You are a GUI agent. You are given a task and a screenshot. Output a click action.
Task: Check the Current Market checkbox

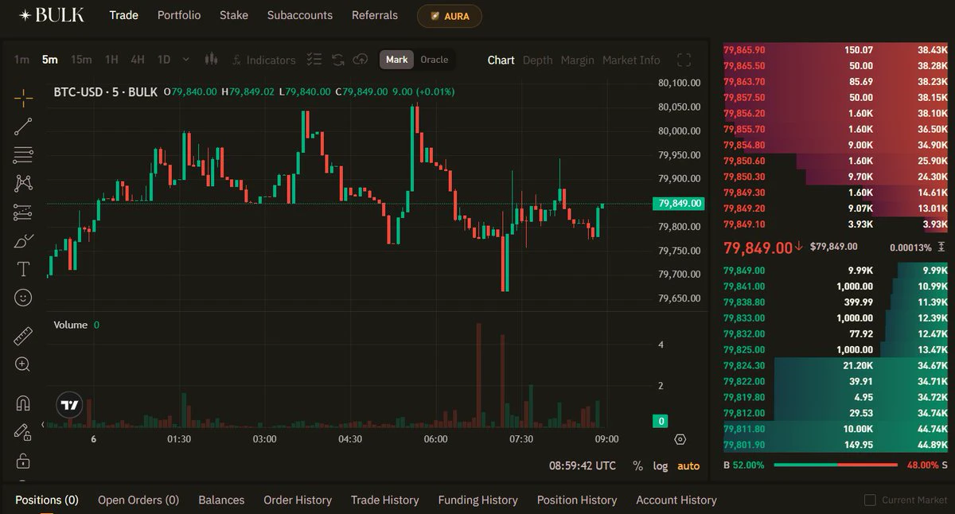pyautogui.click(x=870, y=500)
